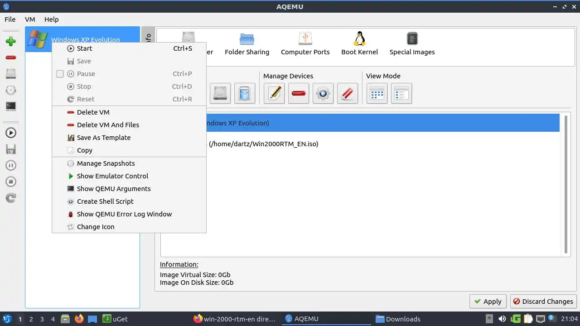Switch to the Computer Ports tab
The image size is (580, 326).
(305, 44)
